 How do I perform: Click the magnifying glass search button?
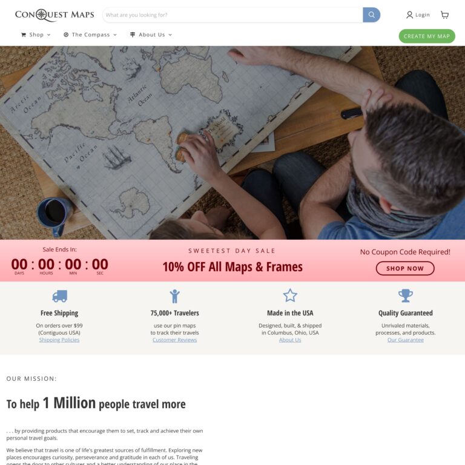371,15
